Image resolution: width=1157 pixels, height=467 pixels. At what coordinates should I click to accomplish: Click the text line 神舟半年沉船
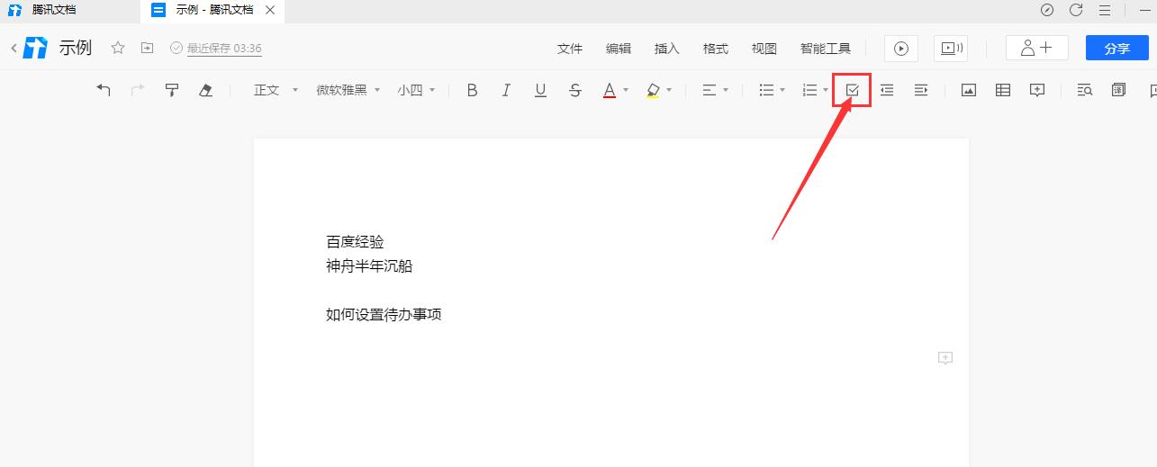(x=369, y=266)
